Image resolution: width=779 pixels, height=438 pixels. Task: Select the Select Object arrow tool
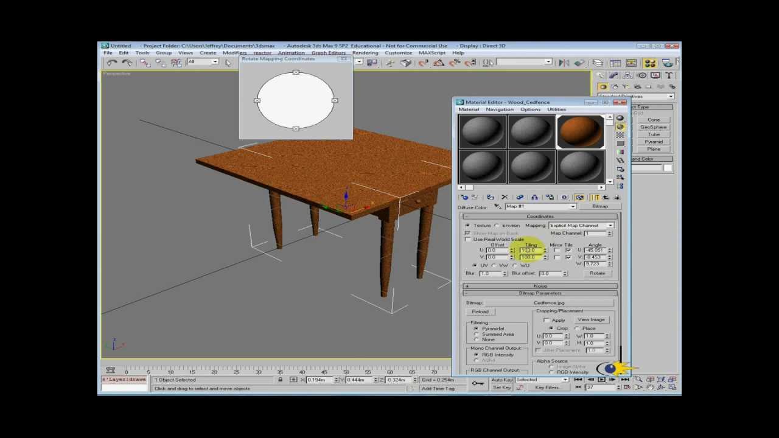coord(228,63)
